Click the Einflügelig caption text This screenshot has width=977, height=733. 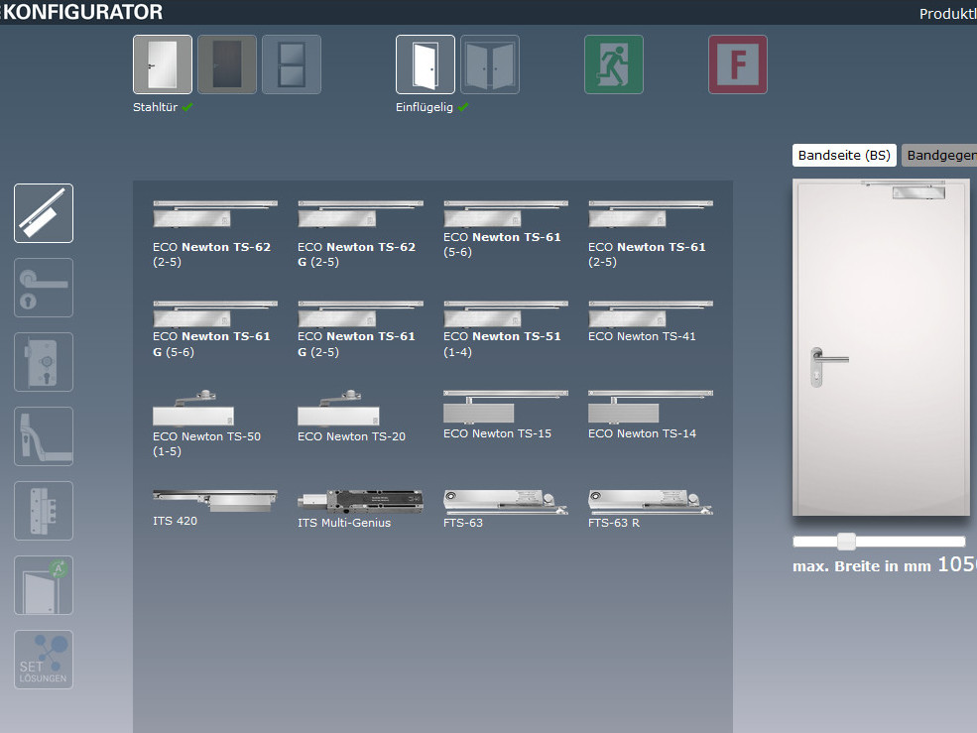(425, 107)
